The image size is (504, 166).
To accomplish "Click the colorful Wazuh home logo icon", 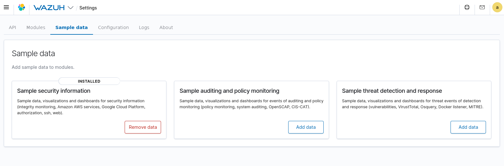I will (x=22, y=7).
